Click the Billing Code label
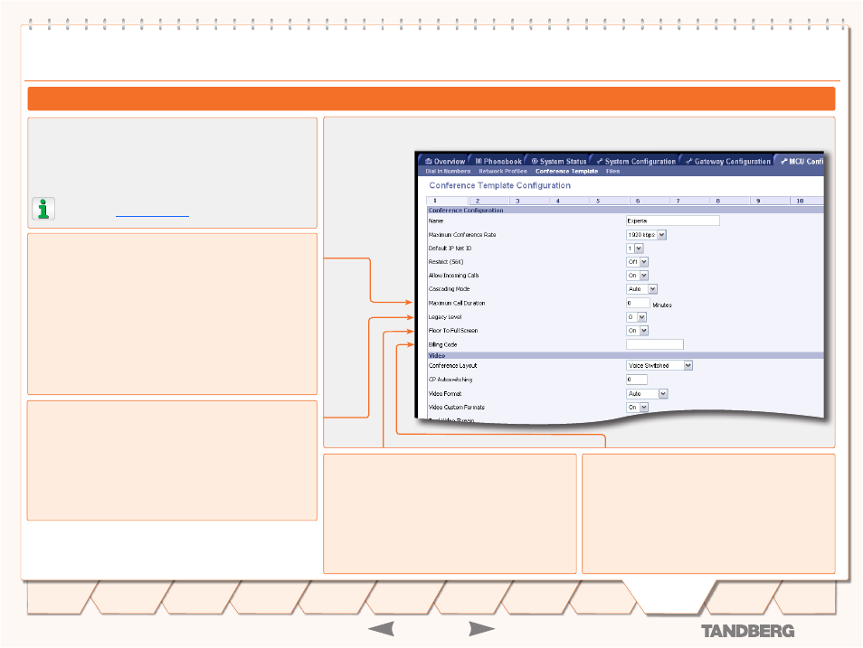Image resolution: width=863 pixels, height=648 pixels. (x=442, y=344)
